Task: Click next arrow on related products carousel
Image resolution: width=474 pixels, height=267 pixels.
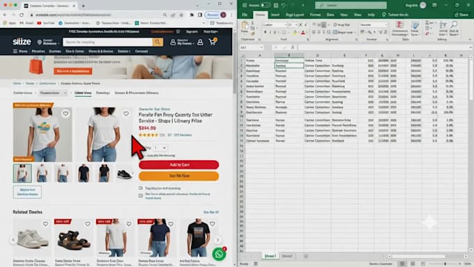Action: 217,240
